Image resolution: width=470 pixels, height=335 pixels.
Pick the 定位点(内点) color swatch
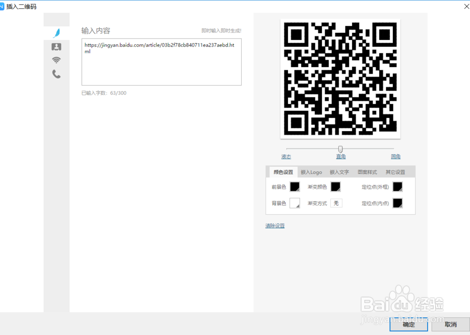398,203
